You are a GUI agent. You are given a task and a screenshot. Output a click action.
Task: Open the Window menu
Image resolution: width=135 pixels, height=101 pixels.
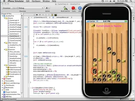pos(46,1)
